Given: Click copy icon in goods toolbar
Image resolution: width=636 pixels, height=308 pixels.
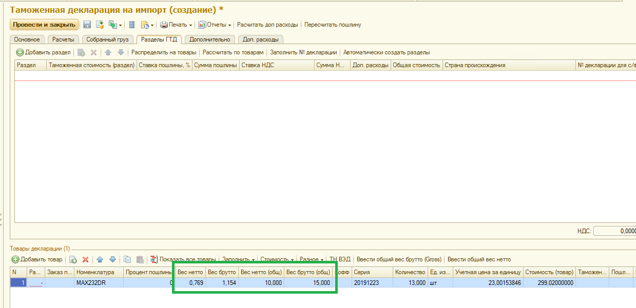Looking at the screenshot, I should point(128,259).
